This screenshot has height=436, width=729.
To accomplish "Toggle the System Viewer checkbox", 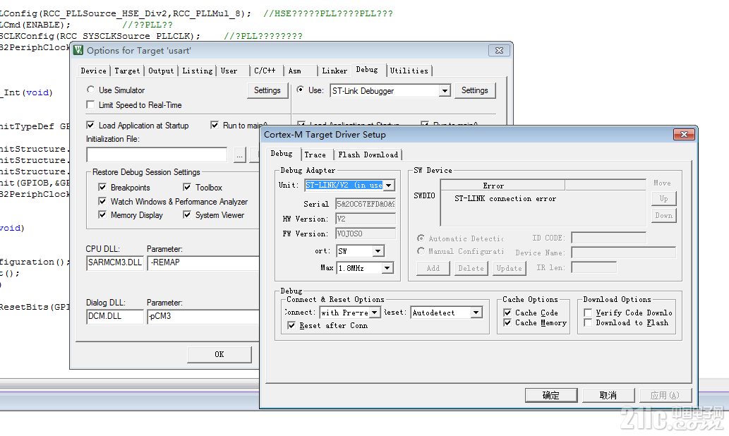I will [187, 214].
